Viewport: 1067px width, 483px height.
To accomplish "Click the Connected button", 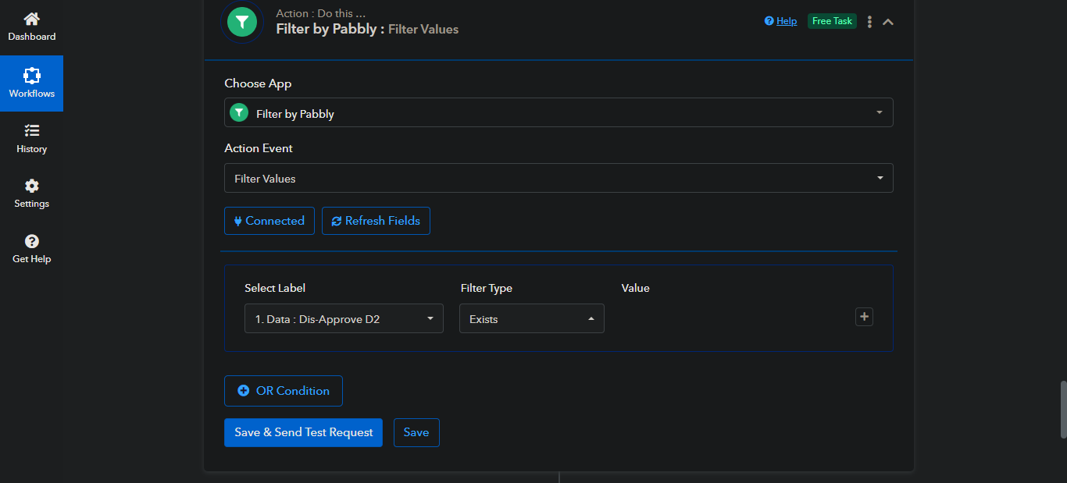I will click(x=269, y=221).
